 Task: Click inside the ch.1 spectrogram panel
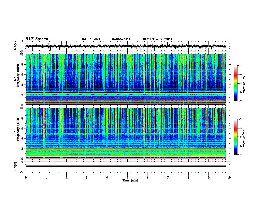tap(126, 79)
